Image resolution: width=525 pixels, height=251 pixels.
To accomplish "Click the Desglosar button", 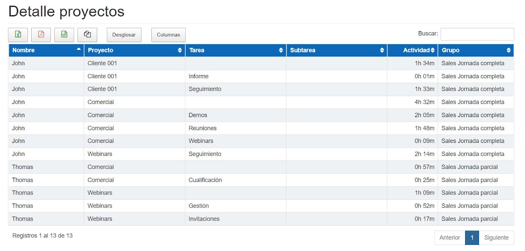I will point(124,35).
